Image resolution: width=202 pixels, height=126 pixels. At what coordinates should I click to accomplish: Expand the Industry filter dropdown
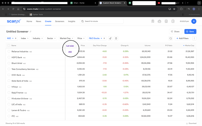[37, 38]
